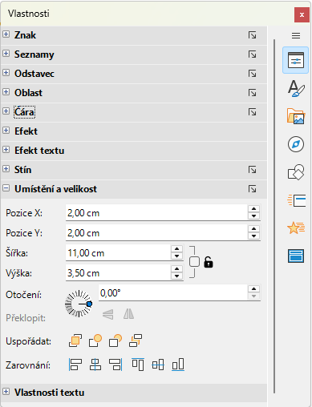Open the Master Slides deck icon
The image size is (312, 407).
point(296,256)
